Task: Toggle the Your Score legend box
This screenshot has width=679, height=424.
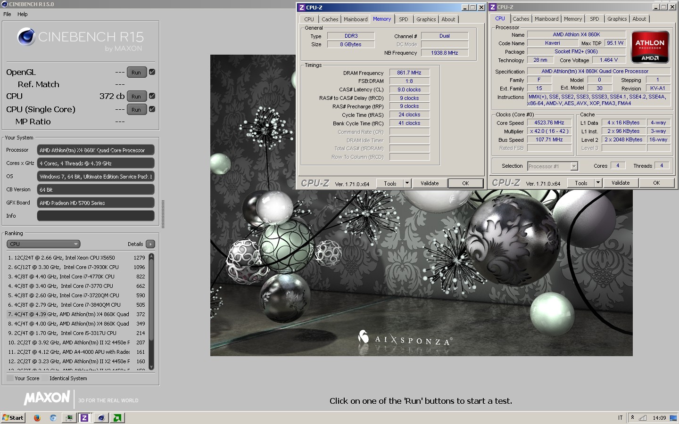Action: (10, 378)
